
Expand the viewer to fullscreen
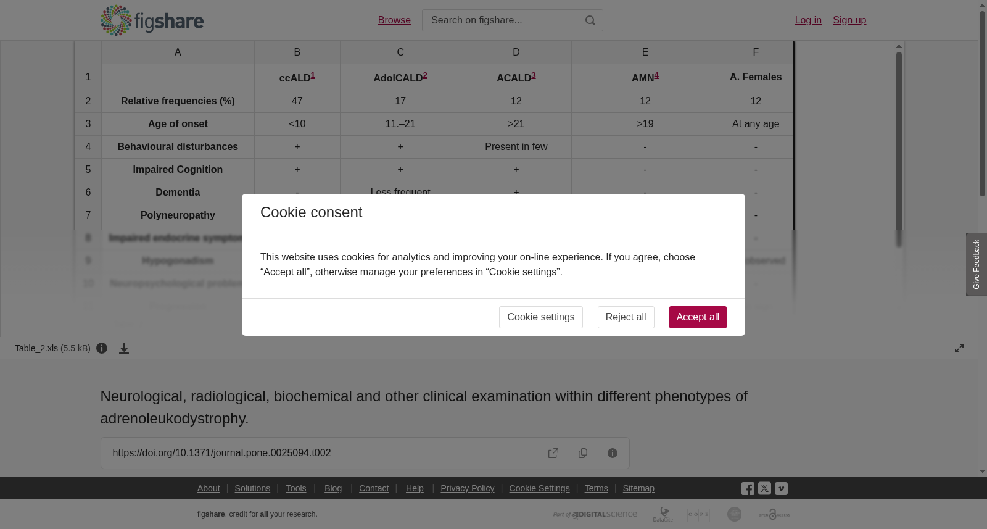(x=959, y=348)
